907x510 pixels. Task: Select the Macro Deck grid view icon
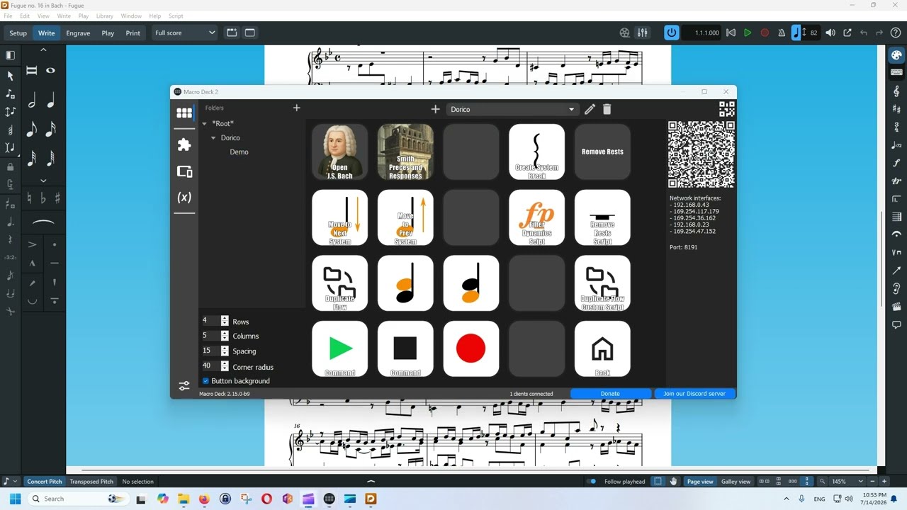[x=184, y=113]
